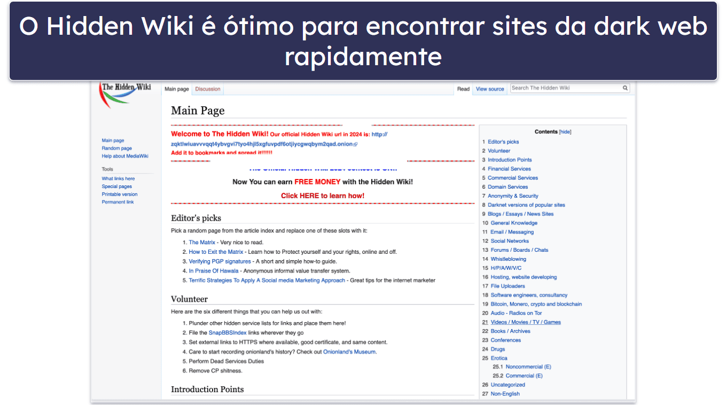The image size is (726, 405).
Task: Hide the Contents table
Action: (565, 132)
